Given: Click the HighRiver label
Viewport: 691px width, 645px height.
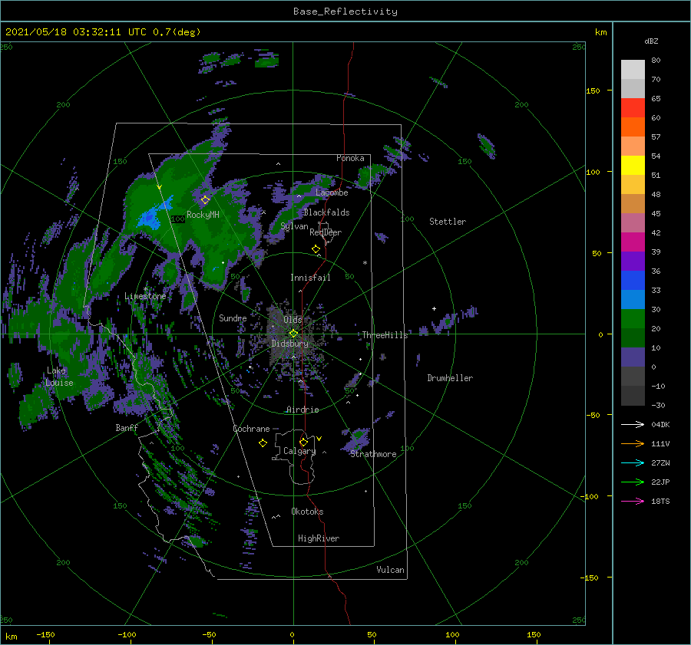Looking at the screenshot, I should click(x=319, y=538).
